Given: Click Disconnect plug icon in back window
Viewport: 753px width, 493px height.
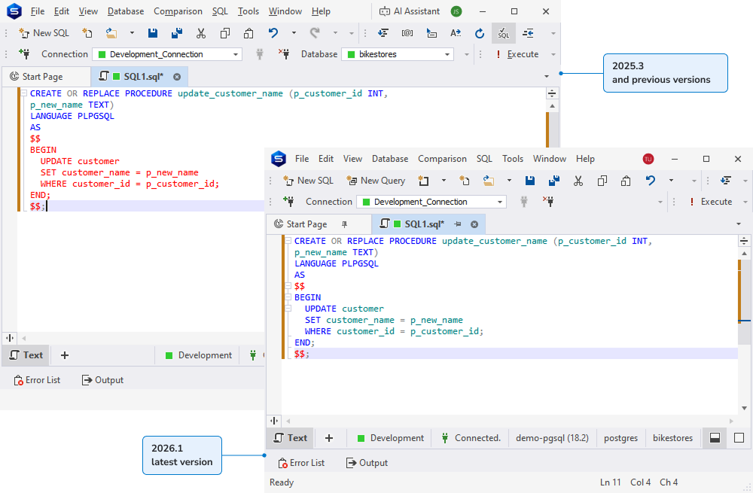Looking at the screenshot, I should click(284, 53).
